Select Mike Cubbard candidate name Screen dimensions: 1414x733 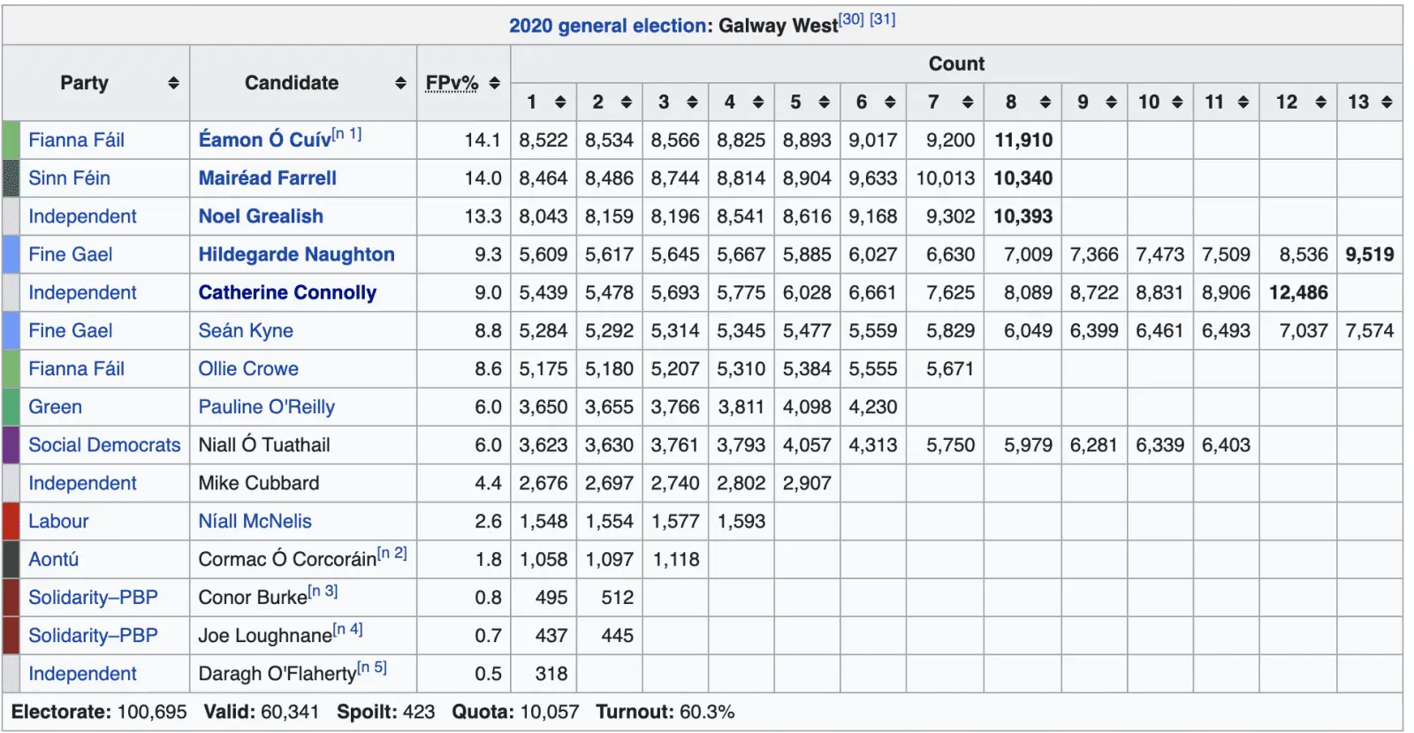coord(259,483)
